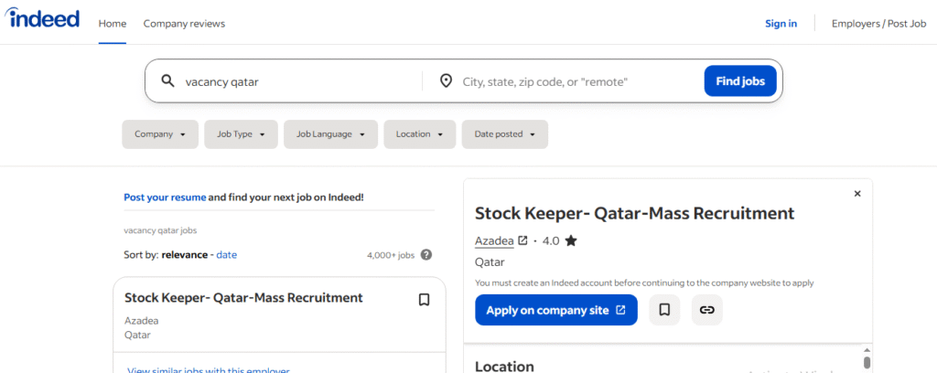This screenshot has height=373, width=937.
Task: Expand the Company filter dropdown
Action: (160, 134)
